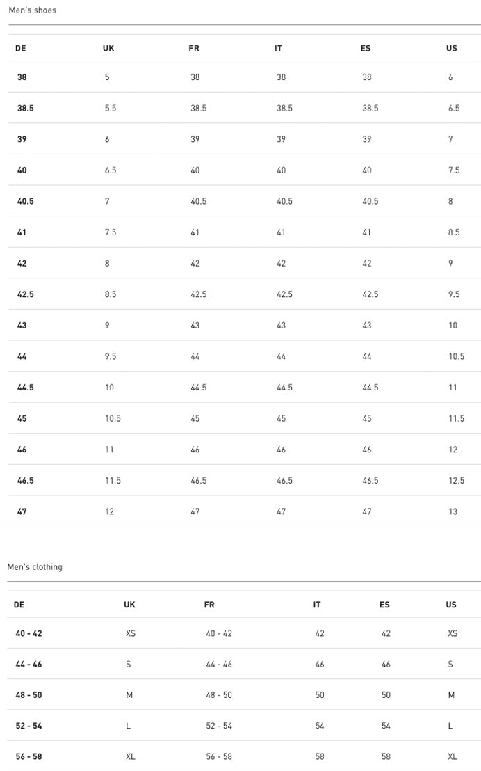The image size is (481, 771).
Task: Click IT shoe size 46.5 cell
Action: [x=284, y=480]
